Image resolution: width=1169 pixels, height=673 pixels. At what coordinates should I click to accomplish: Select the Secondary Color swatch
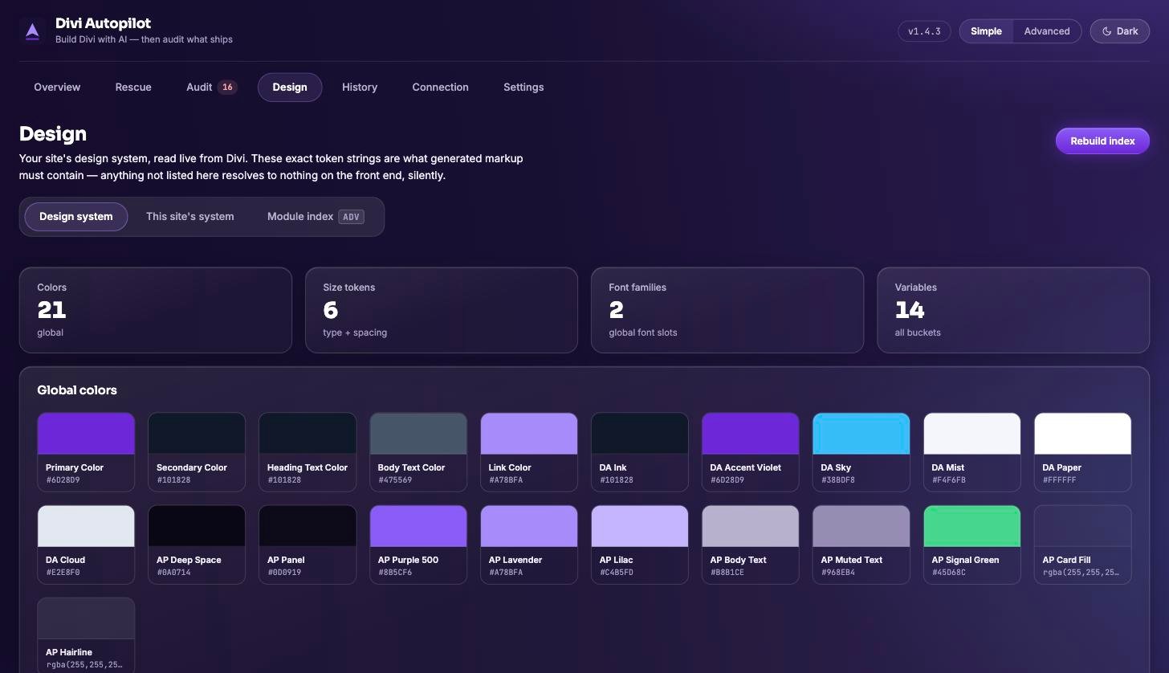[197, 452]
